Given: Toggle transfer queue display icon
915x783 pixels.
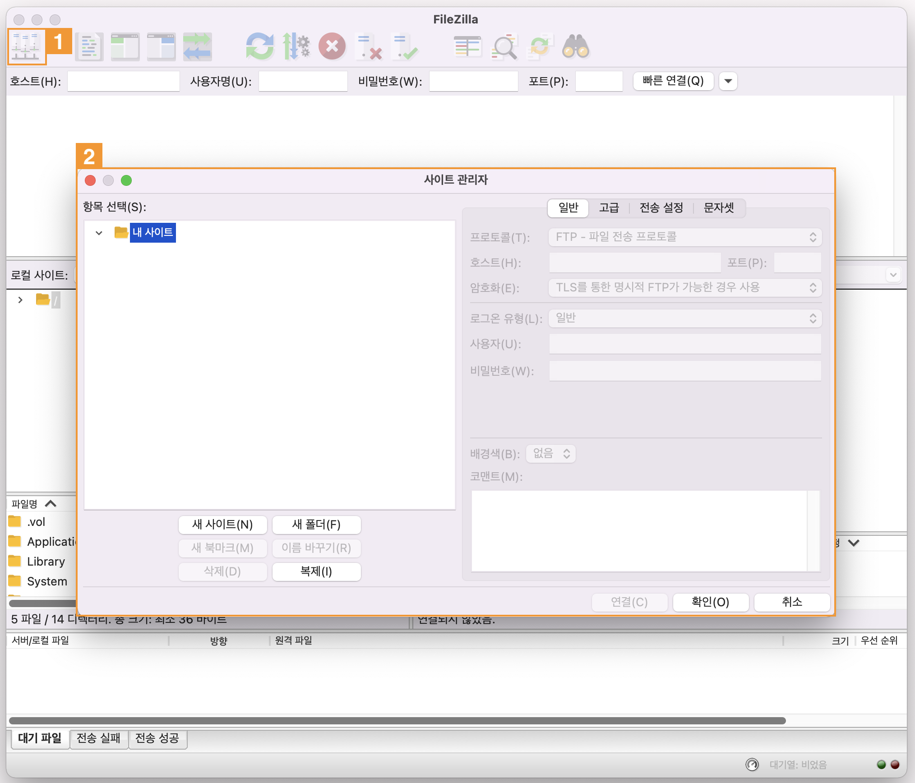Looking at the screenshot, I should pyautogui.click(x=197, y=46).
